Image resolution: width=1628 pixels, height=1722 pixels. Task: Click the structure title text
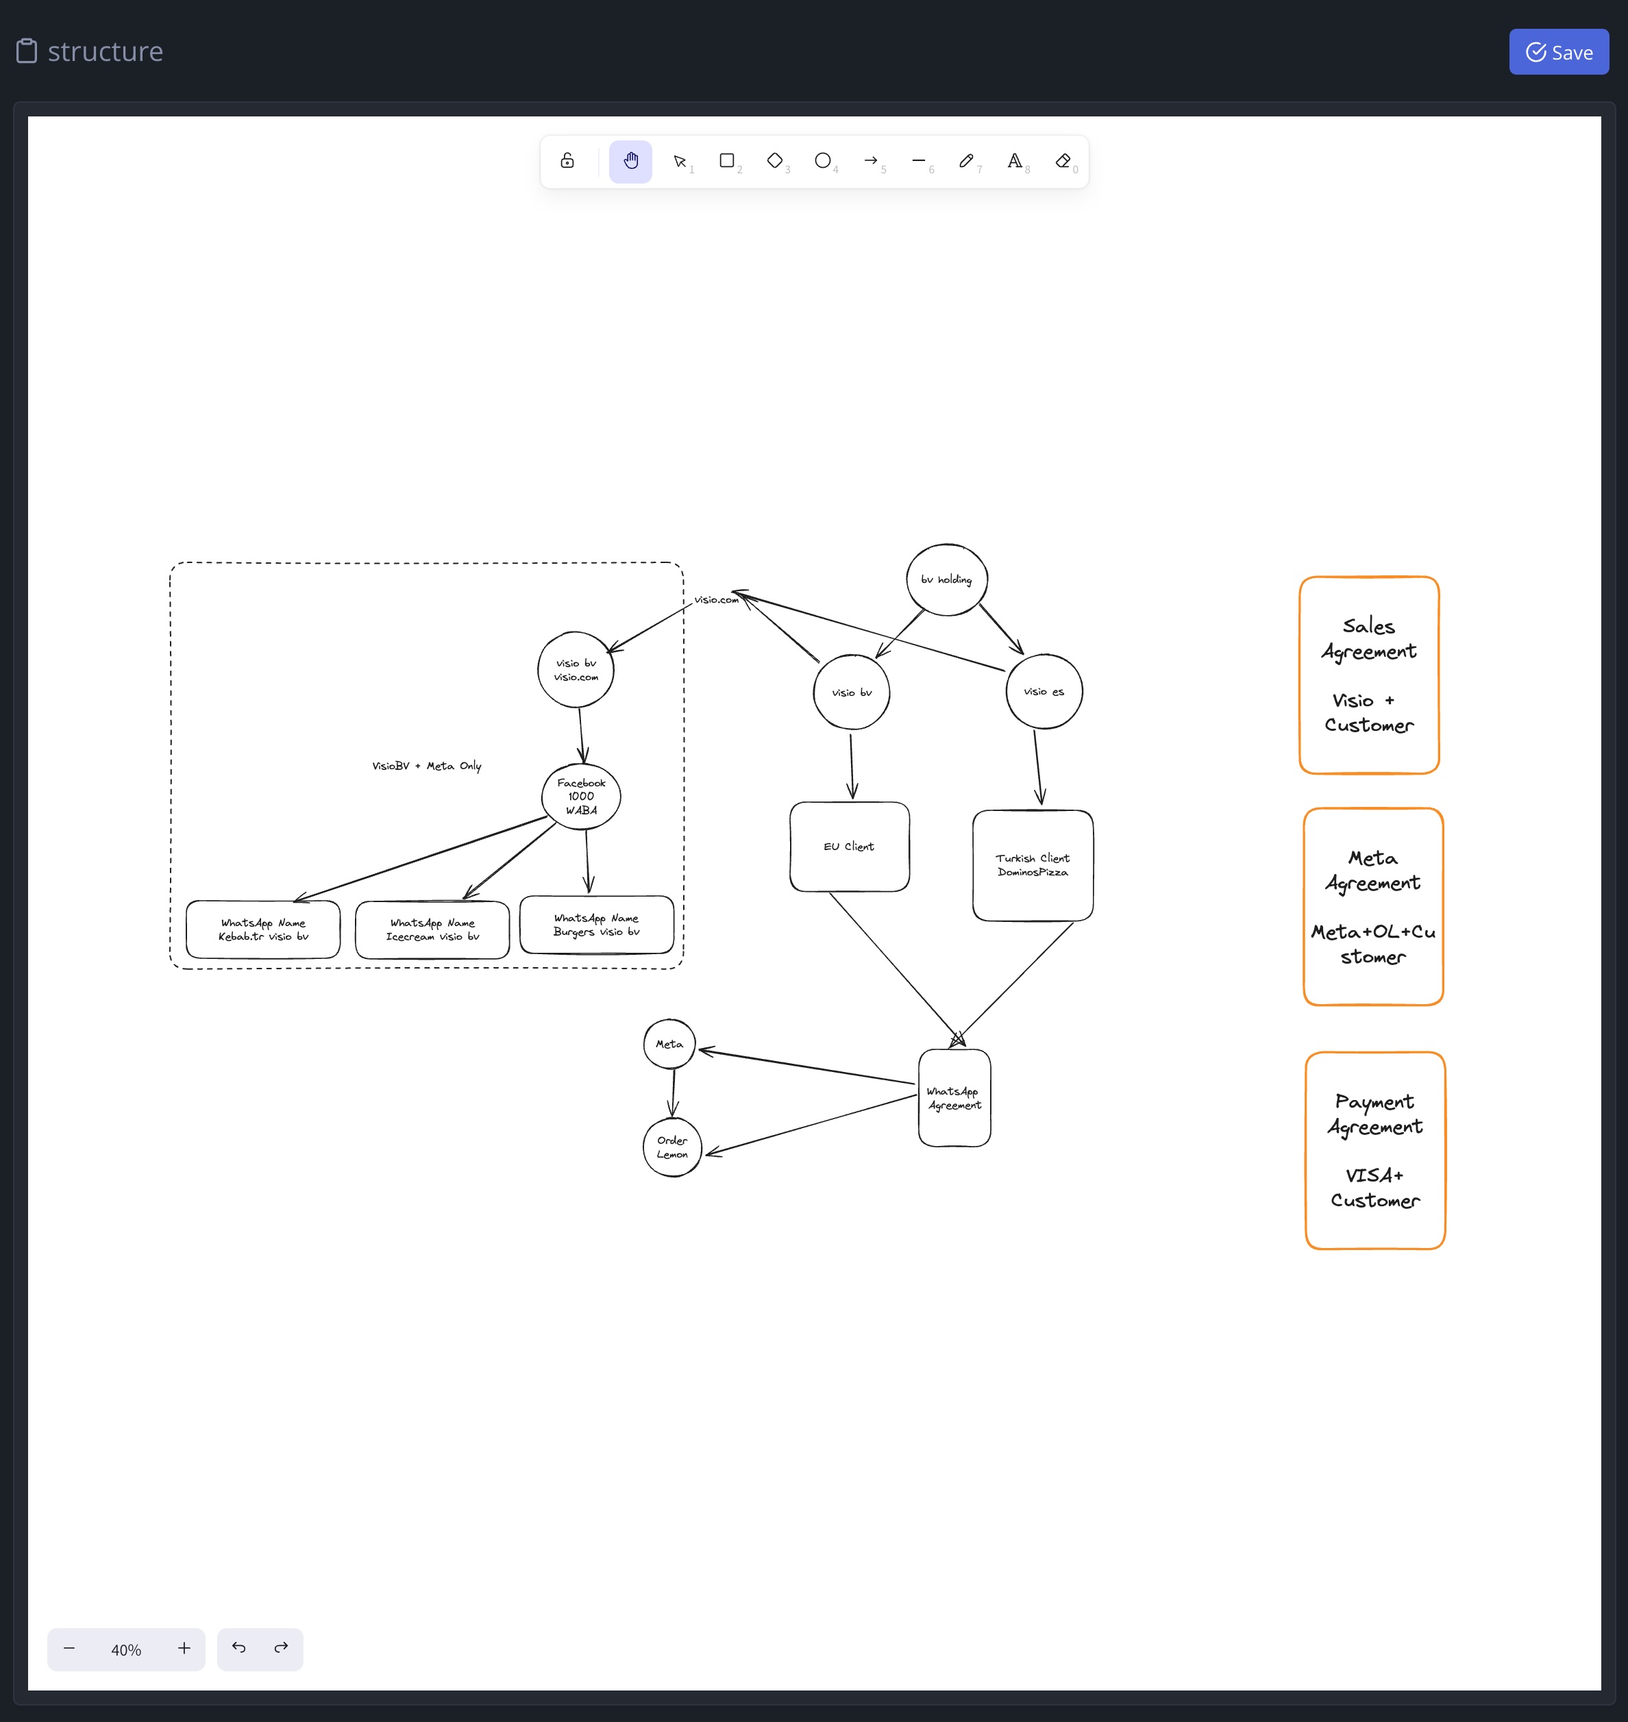click(x=106, y=51)
